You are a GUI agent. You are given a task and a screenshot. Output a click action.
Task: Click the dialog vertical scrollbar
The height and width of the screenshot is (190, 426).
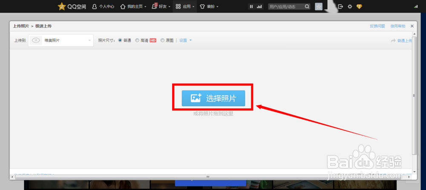click(x=414, y=96)
